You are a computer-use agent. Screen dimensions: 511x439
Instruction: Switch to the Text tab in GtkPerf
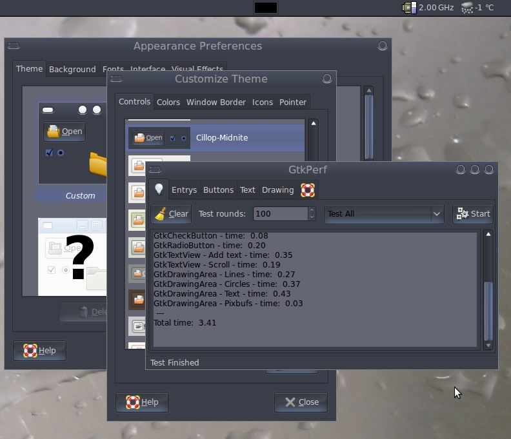(247, 190)
